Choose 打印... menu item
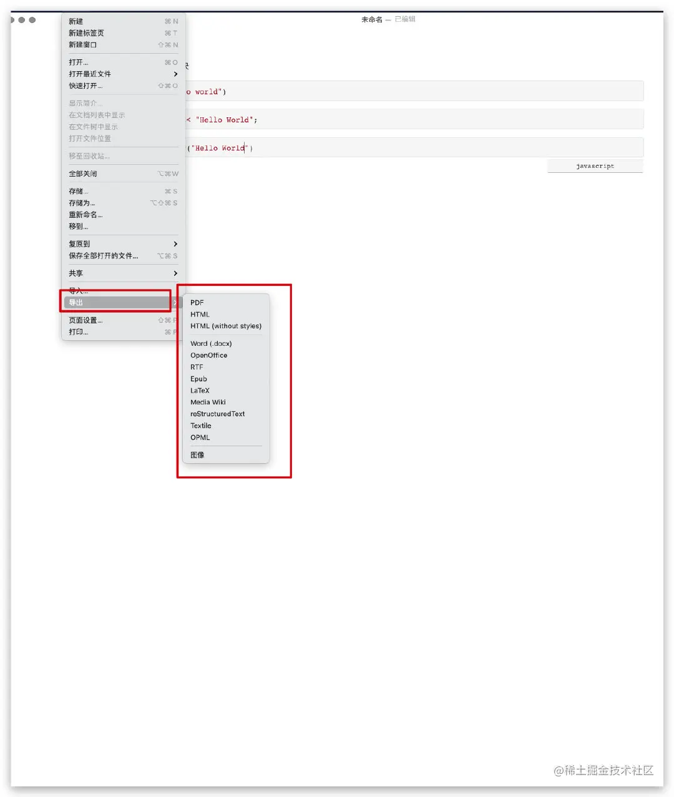Image resolution: width=674 pixels, height=797 pixels. (123, 332)
